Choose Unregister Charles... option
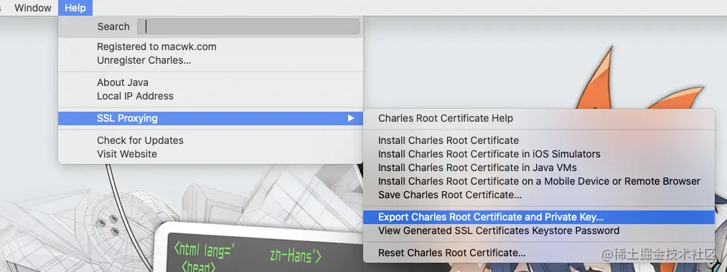Screen dimensions: 727x272 pyautogui.click(x=210, y=60)
